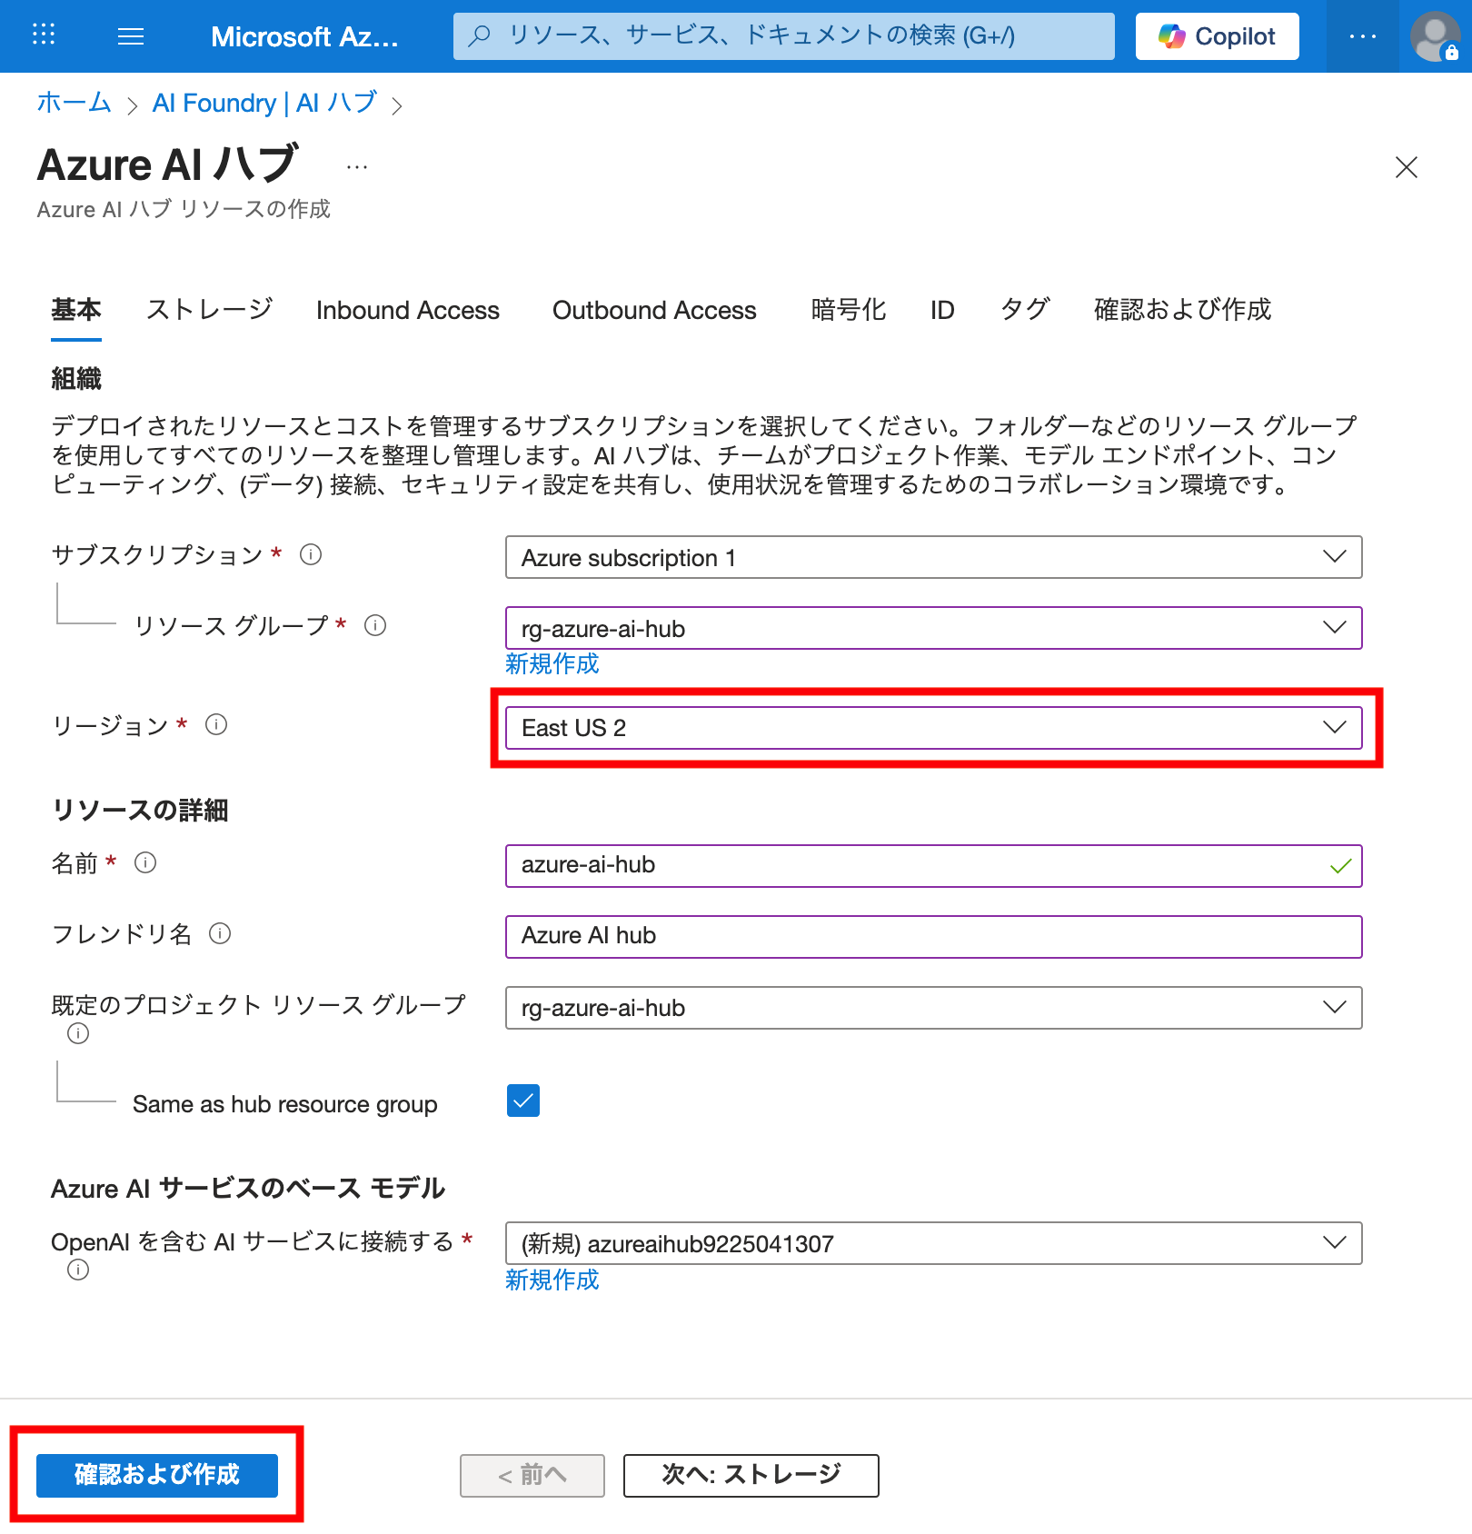Switch to the タグ tab
The image size is (1472, 1534).
[1025, 310]
